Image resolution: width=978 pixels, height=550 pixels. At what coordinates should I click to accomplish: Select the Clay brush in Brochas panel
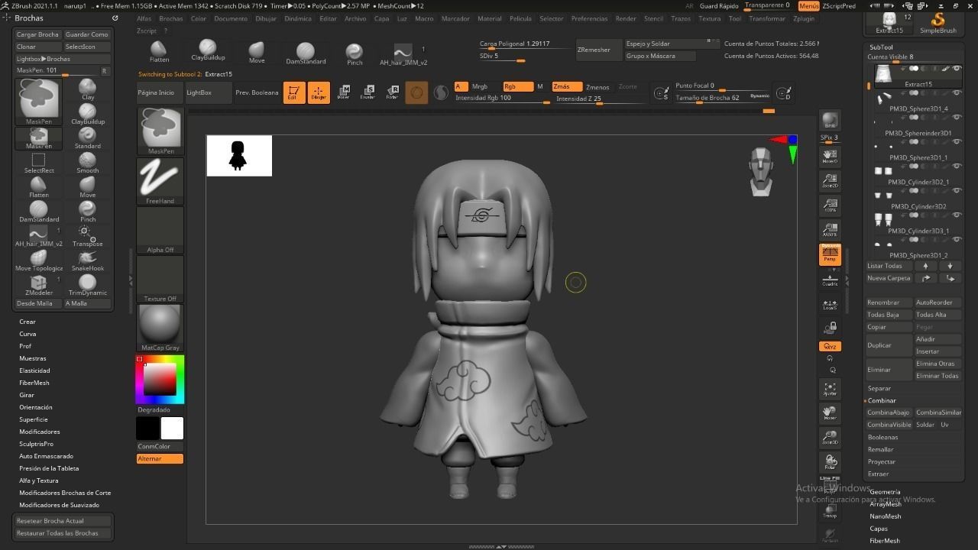[x=88, y=89]
